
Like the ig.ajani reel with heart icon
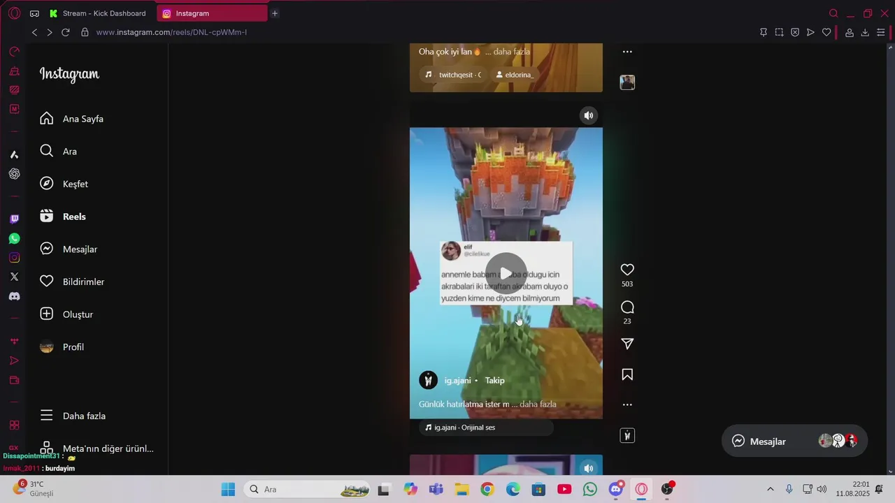[x=627, y=270]
